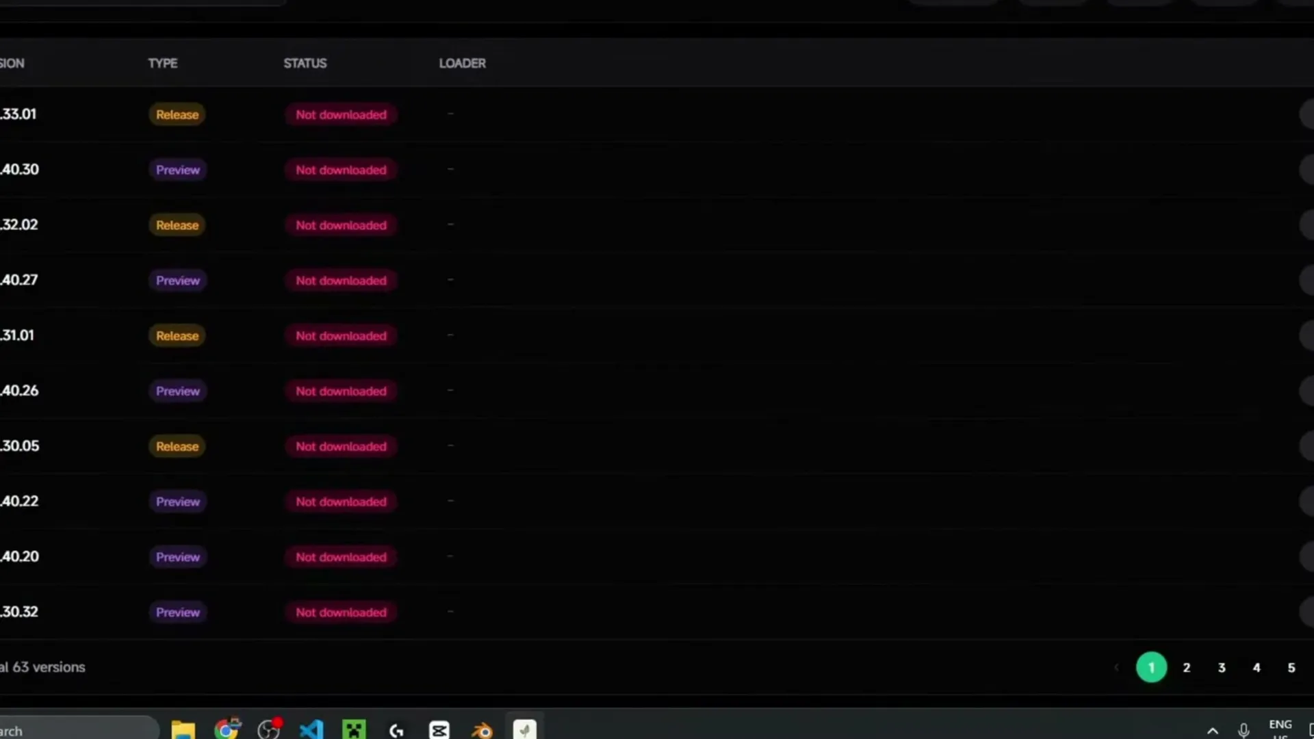The height and width of the screenshot is (739, 1314).
Task: Select version number .40.30
Action: [x=19, y=170]
